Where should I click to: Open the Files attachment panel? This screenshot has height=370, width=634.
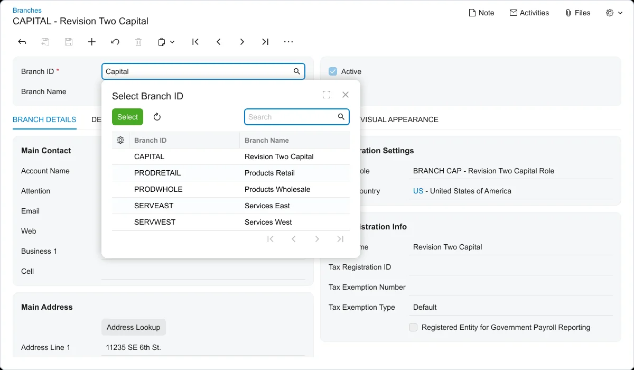(x=577, y=13)
